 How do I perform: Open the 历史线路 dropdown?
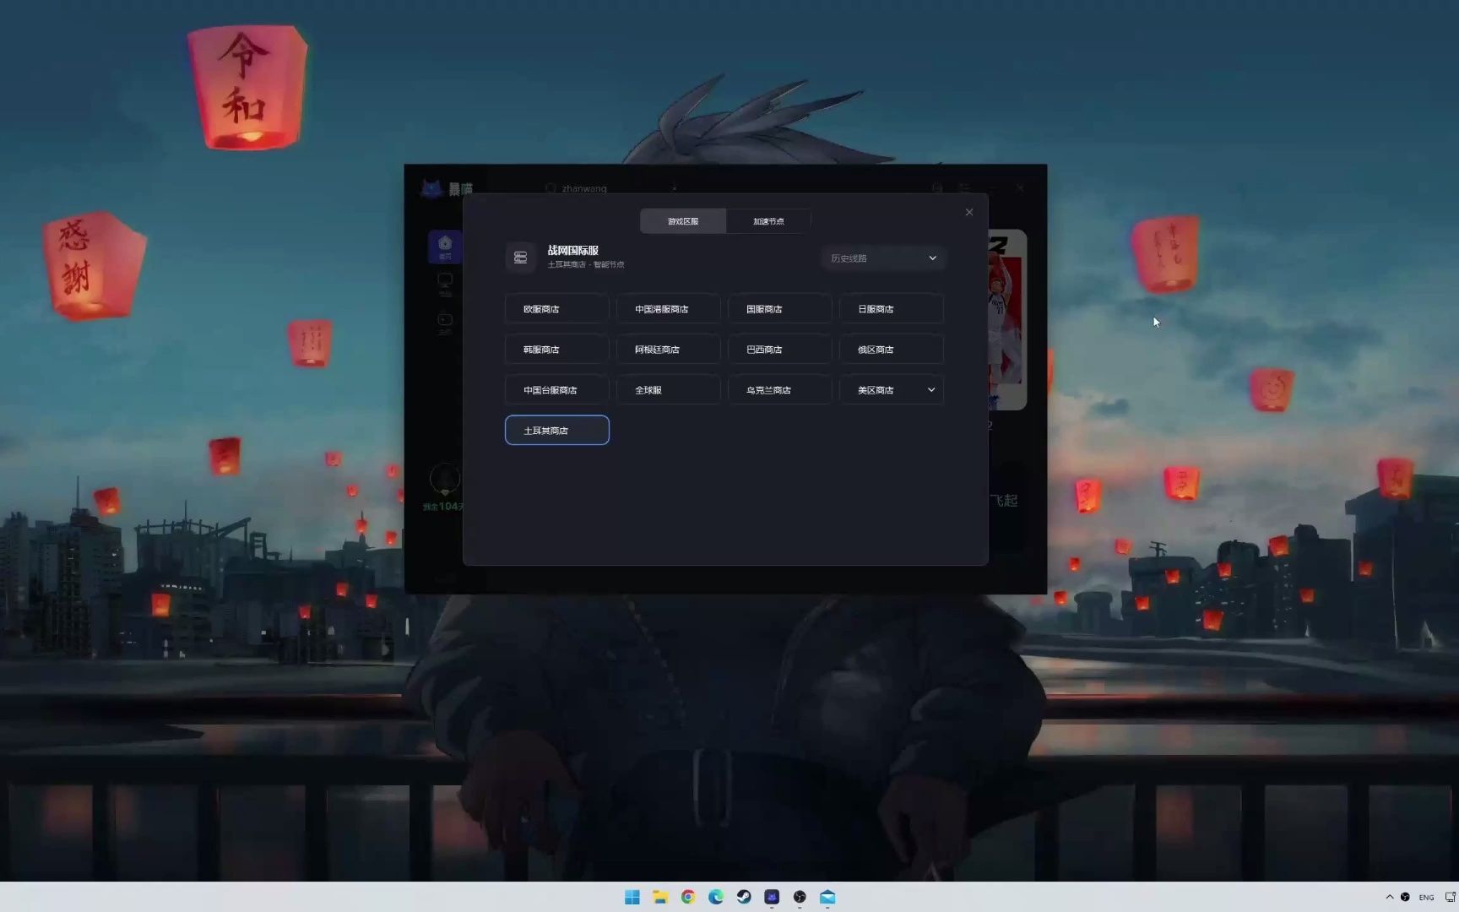coord(883,258)
